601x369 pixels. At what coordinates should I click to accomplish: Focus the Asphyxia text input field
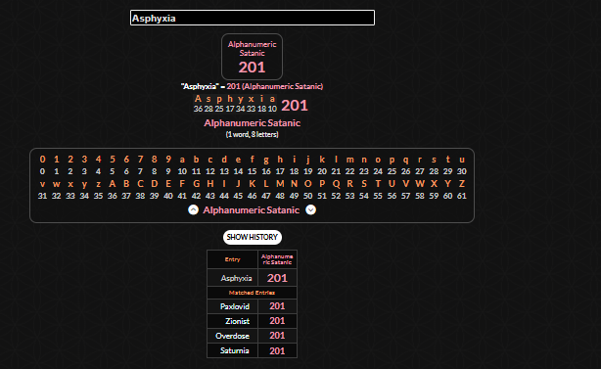click(x=253, y=18)
